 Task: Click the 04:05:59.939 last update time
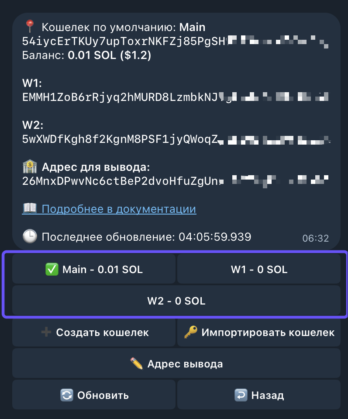215,237
